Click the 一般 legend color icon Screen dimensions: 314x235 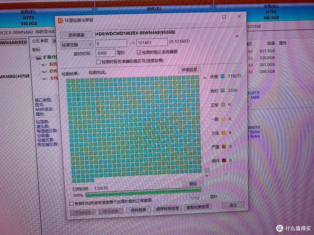click(x=223, y=119)
